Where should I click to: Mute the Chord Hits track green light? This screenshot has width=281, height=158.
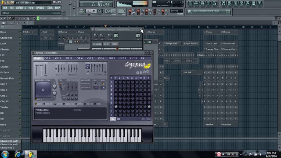click(20, 38)
